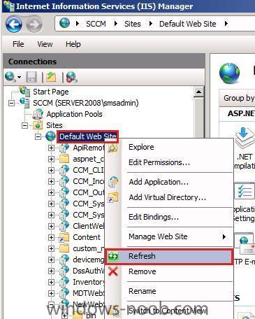The image size is (255, 319).
Task: Expand the DssAuthW tree node
Action: click(51, 271)
